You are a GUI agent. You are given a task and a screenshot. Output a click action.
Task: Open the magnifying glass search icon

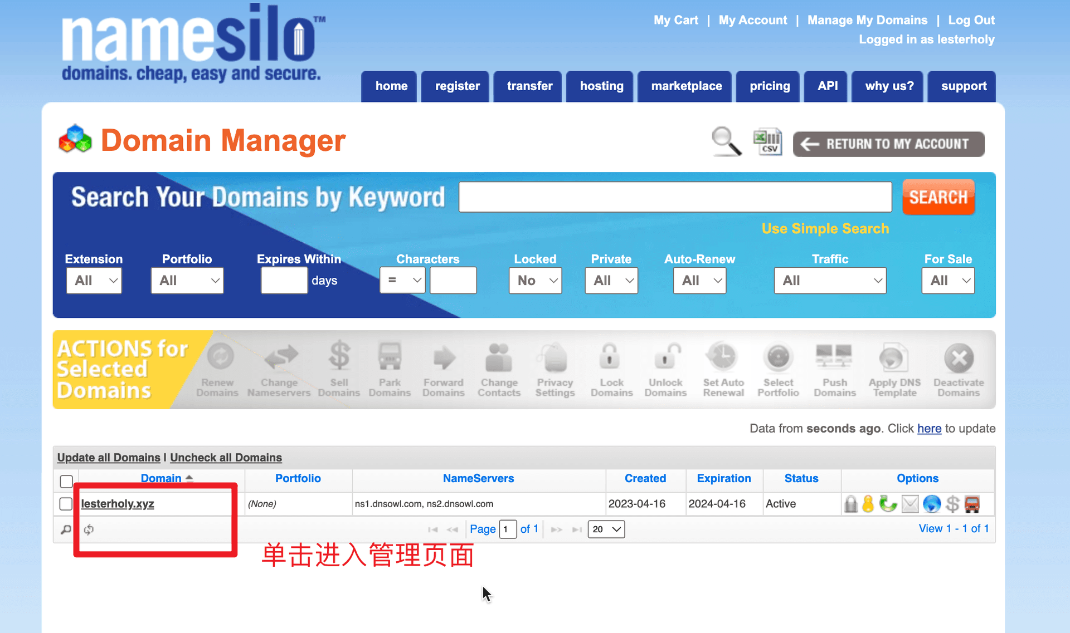[727, 142]
